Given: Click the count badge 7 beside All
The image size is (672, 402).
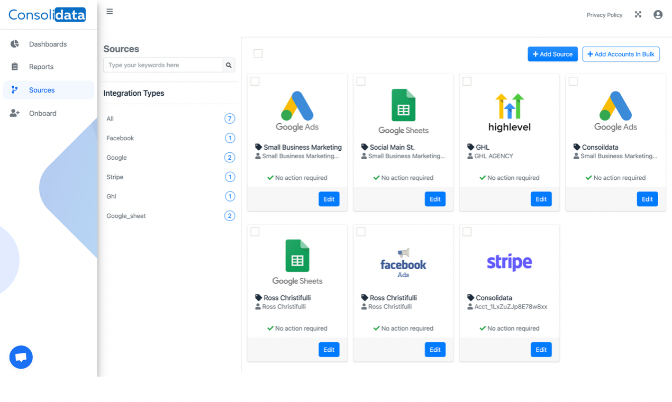Looking at the screenshot, I should pos(230,119).
